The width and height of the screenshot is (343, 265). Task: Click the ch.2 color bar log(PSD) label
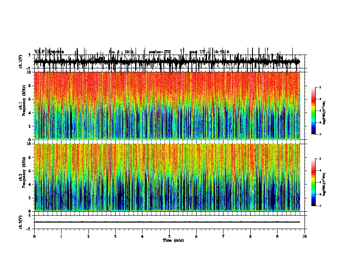click(x=324, y=184)
